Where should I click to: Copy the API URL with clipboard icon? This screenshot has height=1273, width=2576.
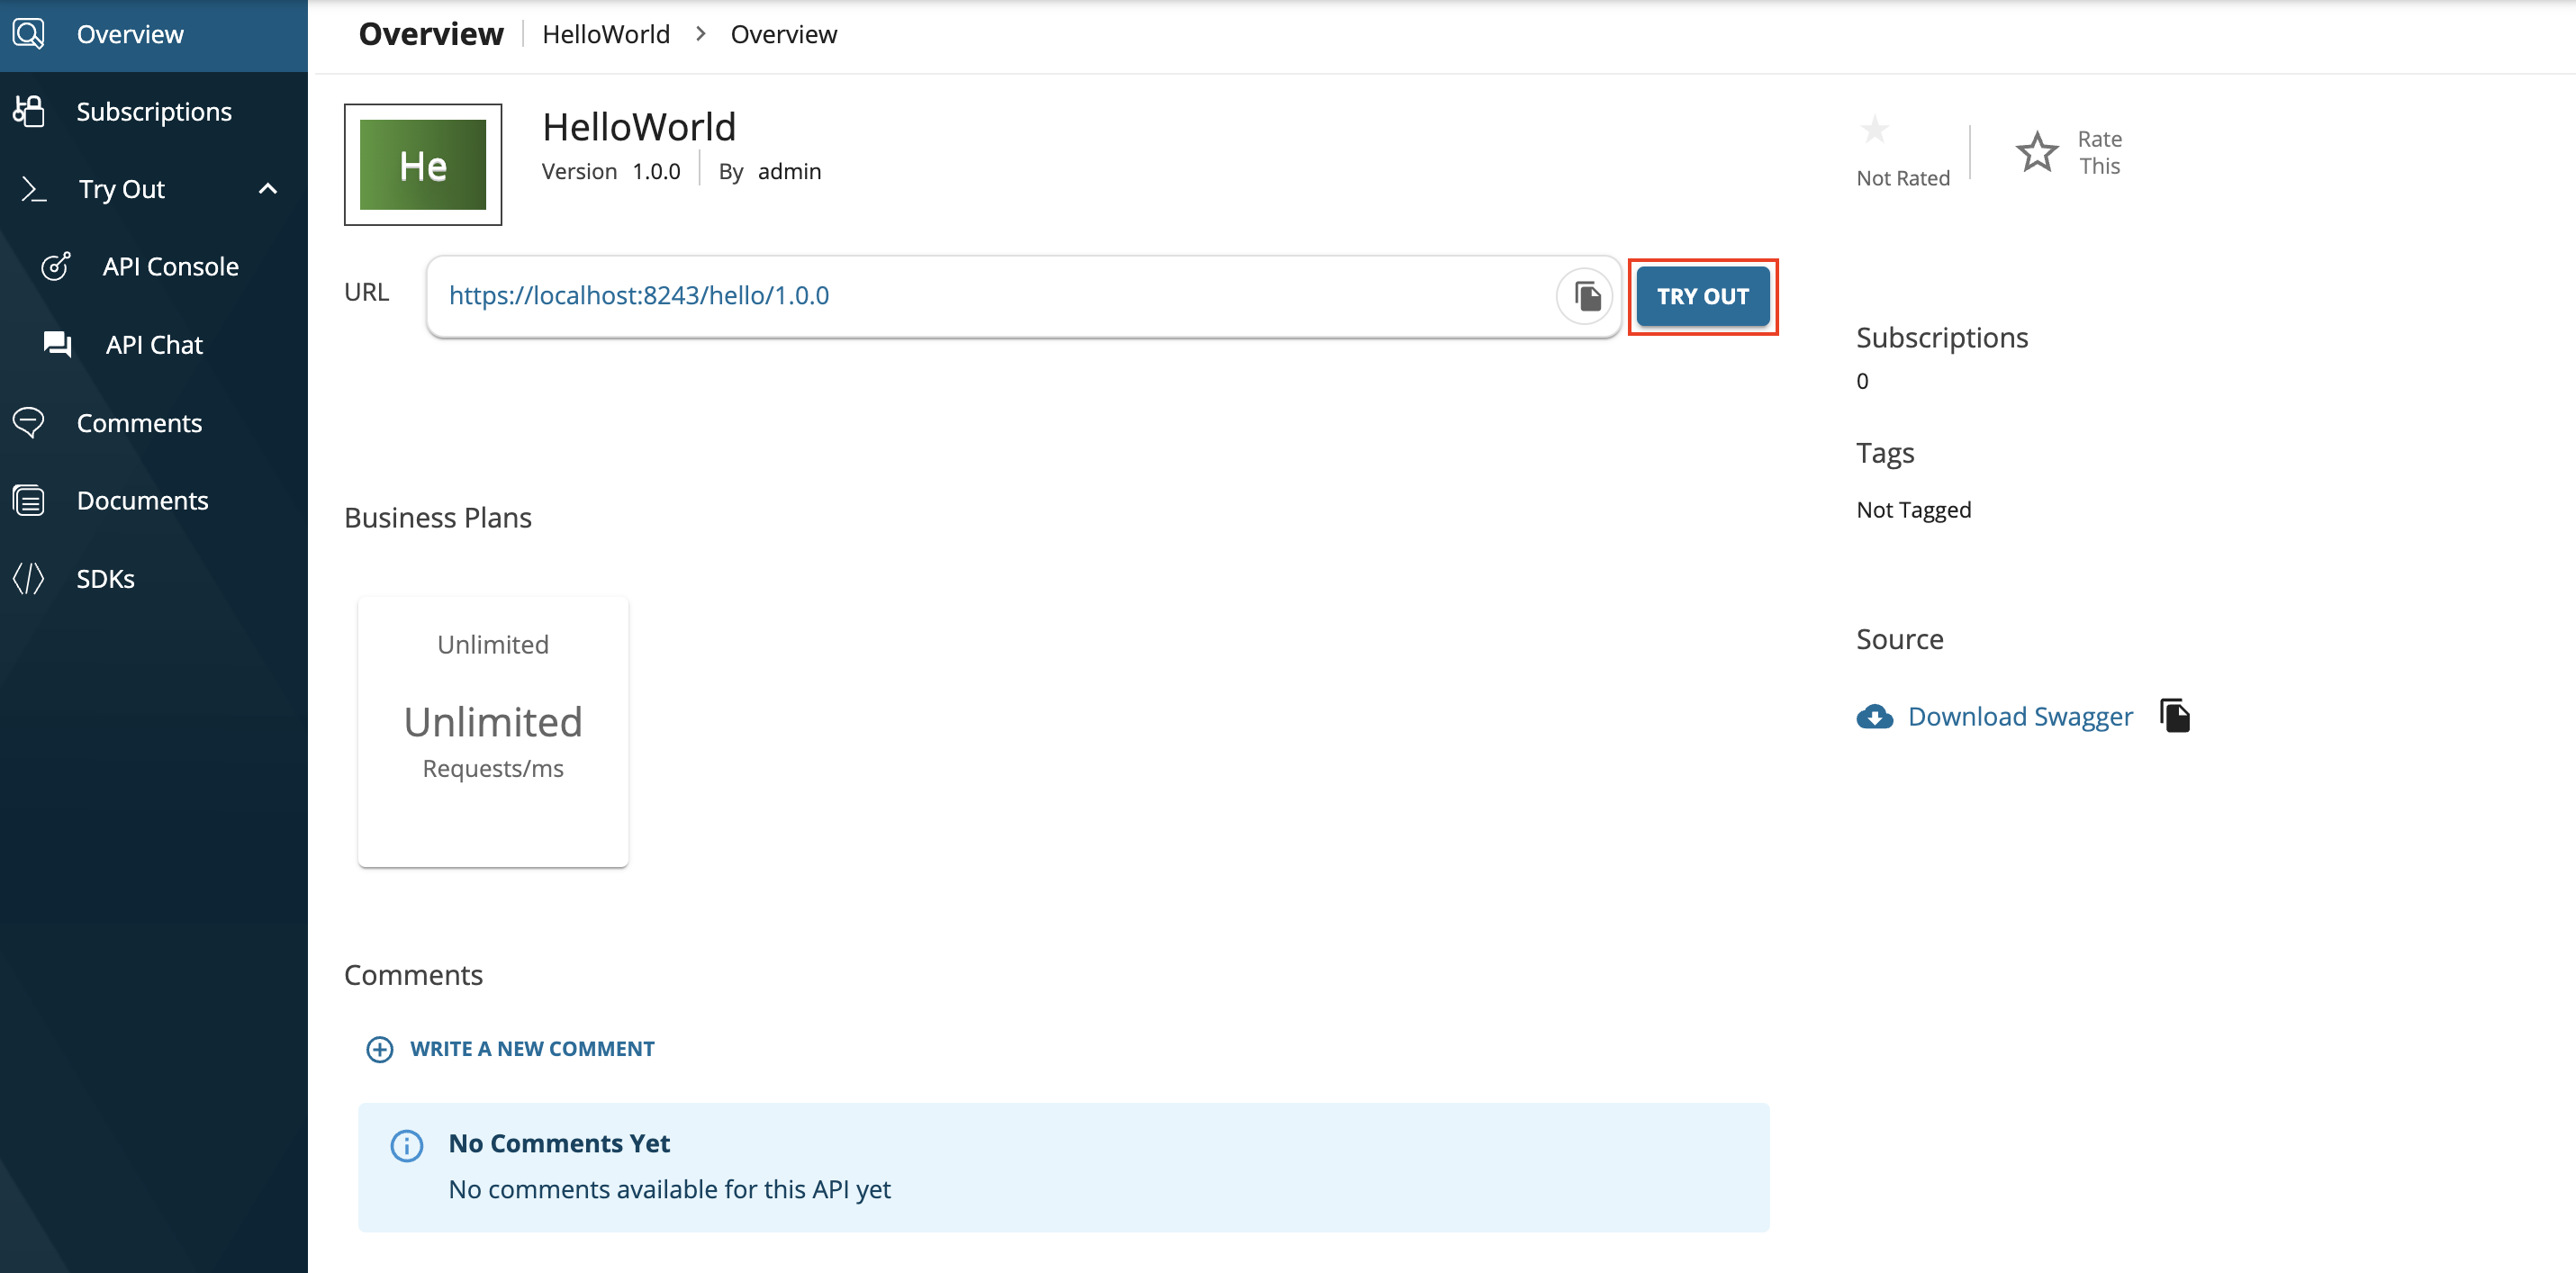tap(1586, 296)
